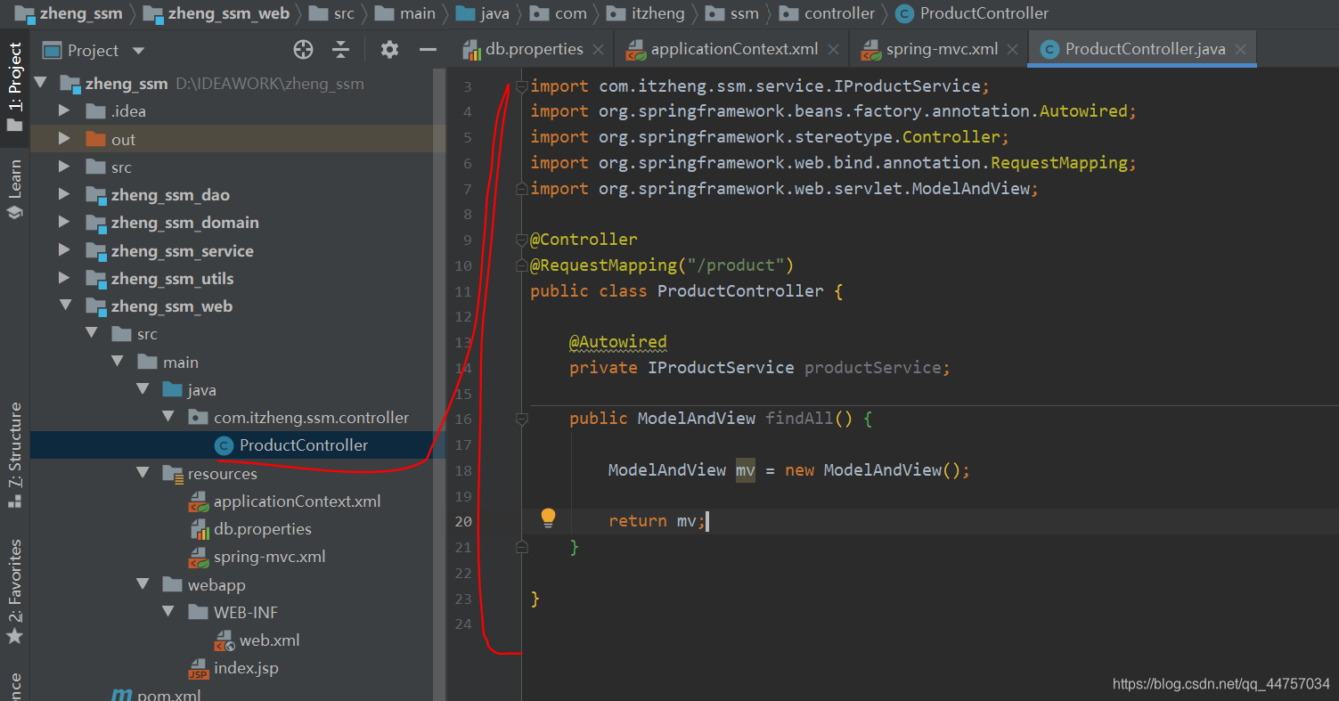Click the pom.xml Maven icon in tree
1339x701 pixels.
[x=121, y=695]
